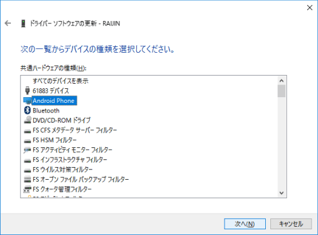Screen dimensions: 318x235
Task: Click the 61883 device USB plug icon
Action: [27, 91]
